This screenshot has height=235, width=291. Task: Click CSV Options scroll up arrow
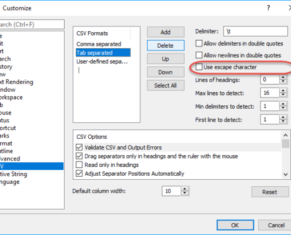coord(286,135)
